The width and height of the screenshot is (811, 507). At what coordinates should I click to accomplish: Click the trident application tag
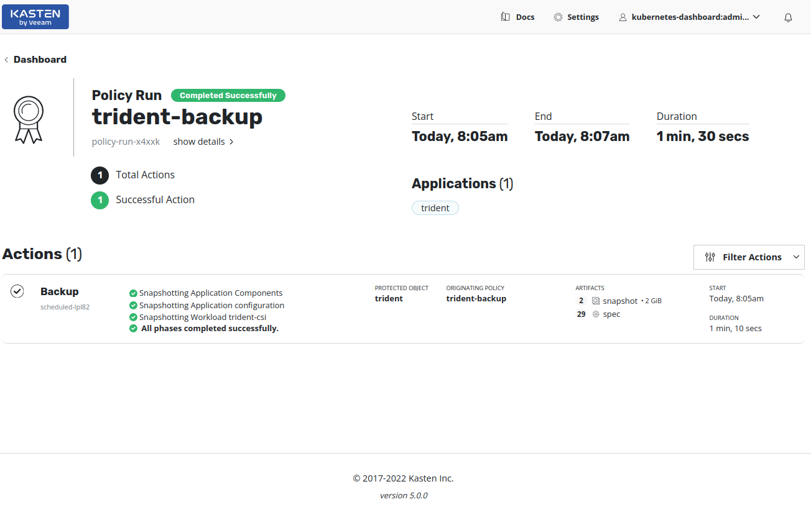435,208
